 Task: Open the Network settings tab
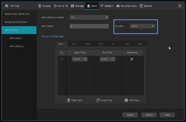point(107,6)
